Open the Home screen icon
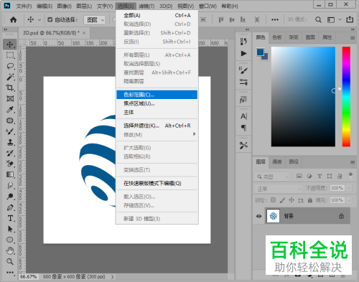The height and width of the screenshot is (282, 359). [14, 19]
